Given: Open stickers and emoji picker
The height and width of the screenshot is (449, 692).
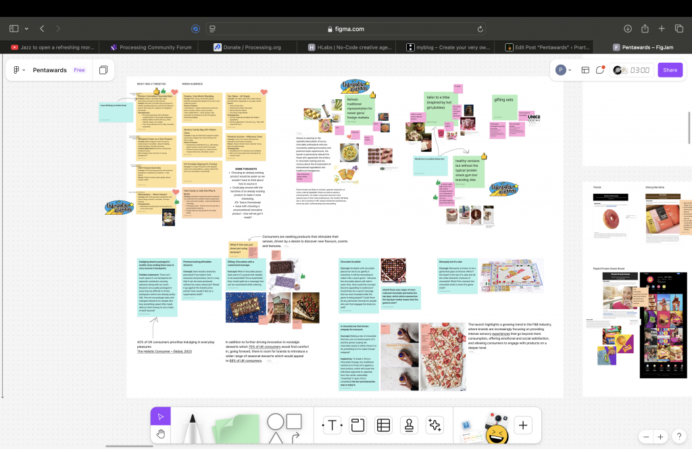Looking at the screenshot, I should click(497, 429).
